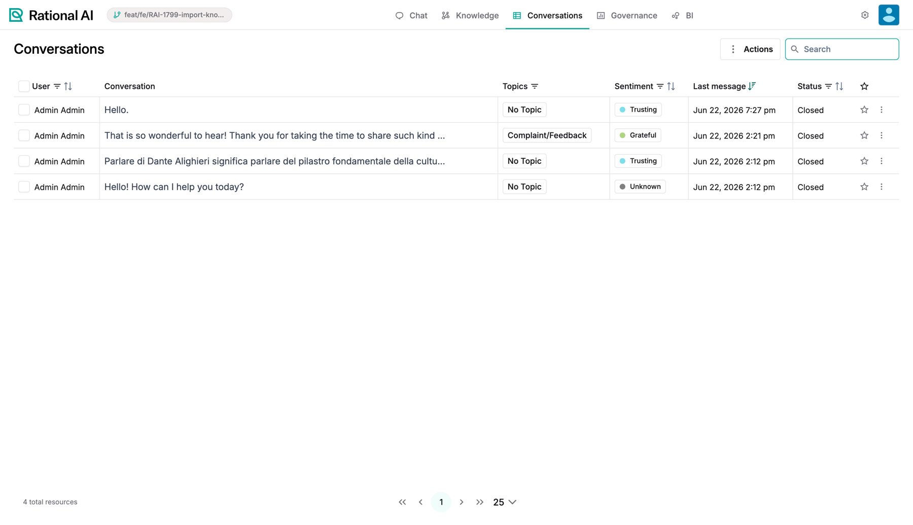Click the Rational AI logo icon
Screen dimensions: 913x525
tap(16, 15)
